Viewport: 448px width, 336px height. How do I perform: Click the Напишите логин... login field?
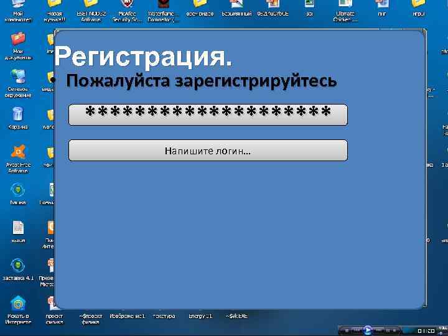point(208,151)
